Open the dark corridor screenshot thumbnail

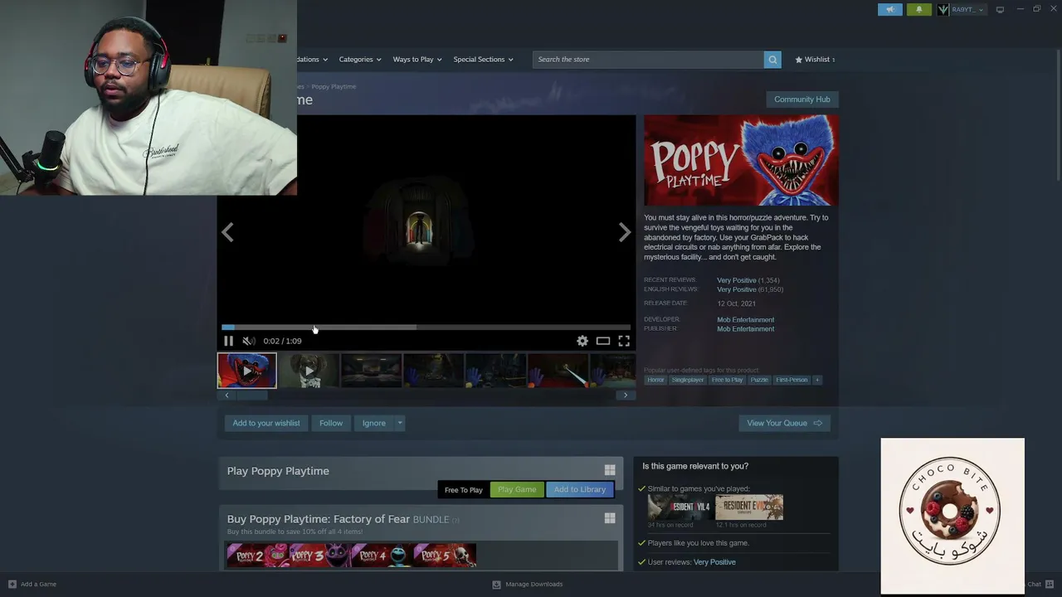[371, 371]
